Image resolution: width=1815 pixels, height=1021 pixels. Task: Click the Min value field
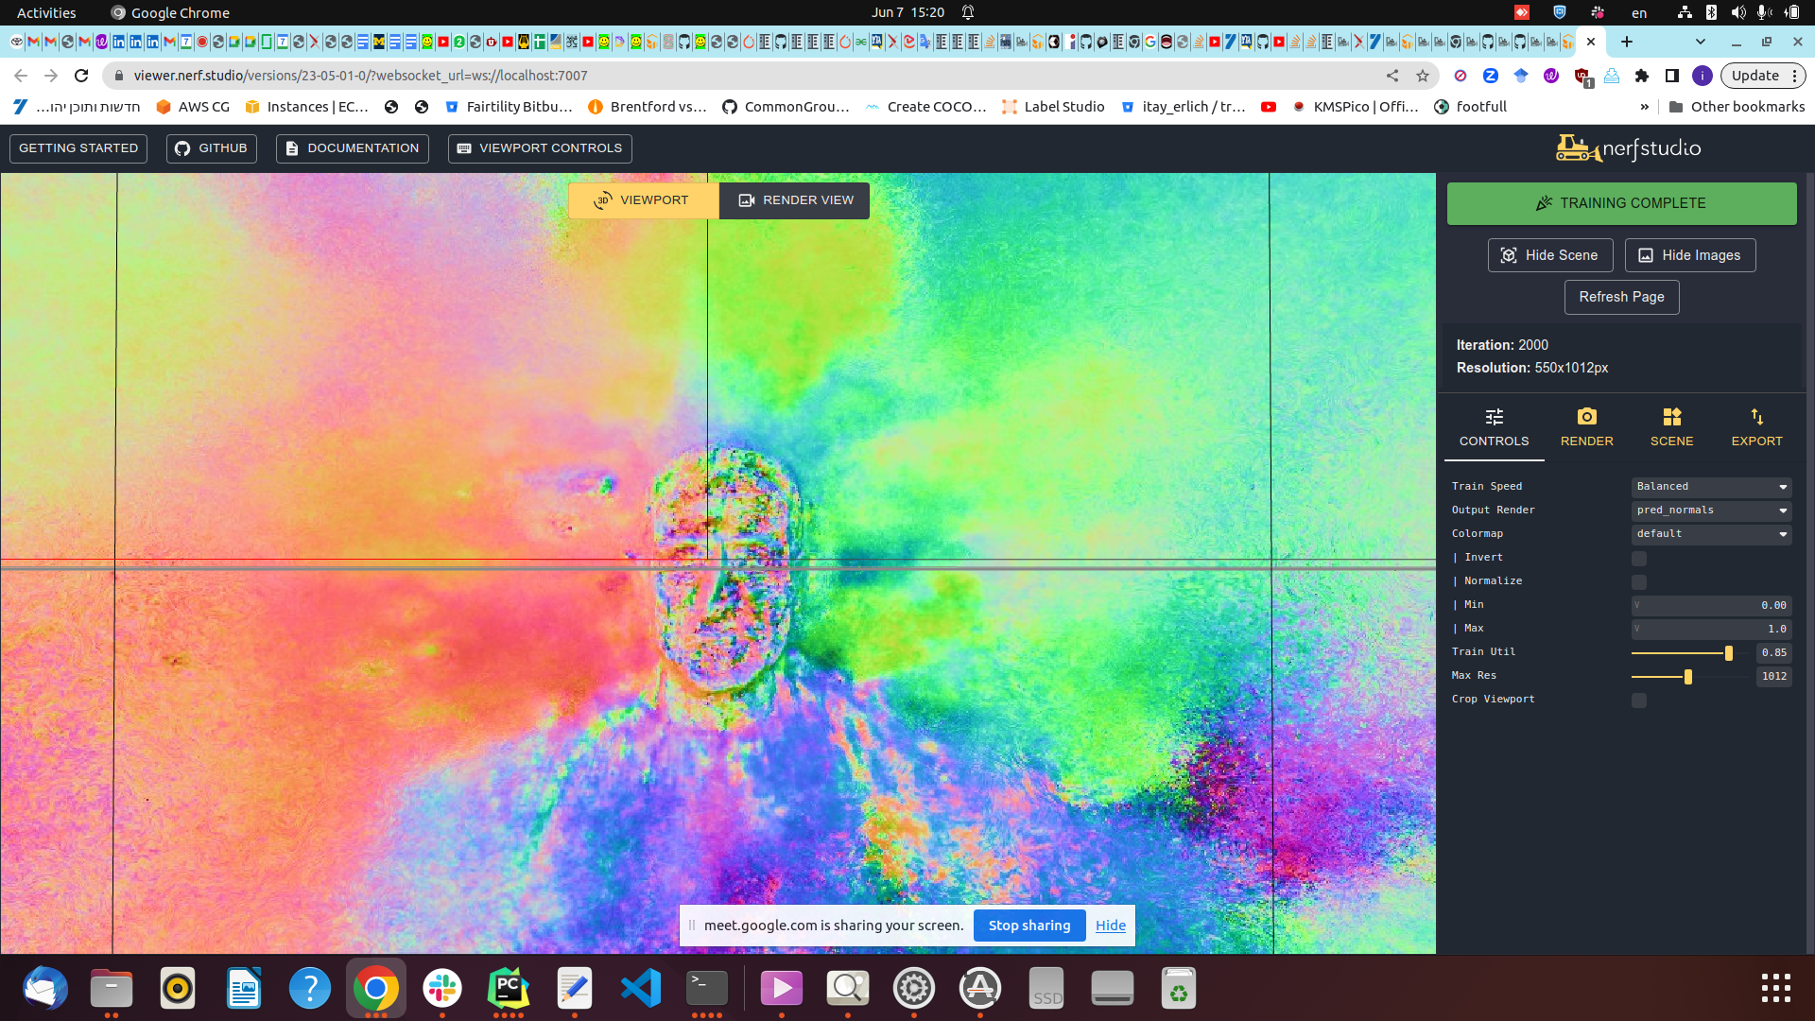pyautogui.click(x=1711, y=605)
